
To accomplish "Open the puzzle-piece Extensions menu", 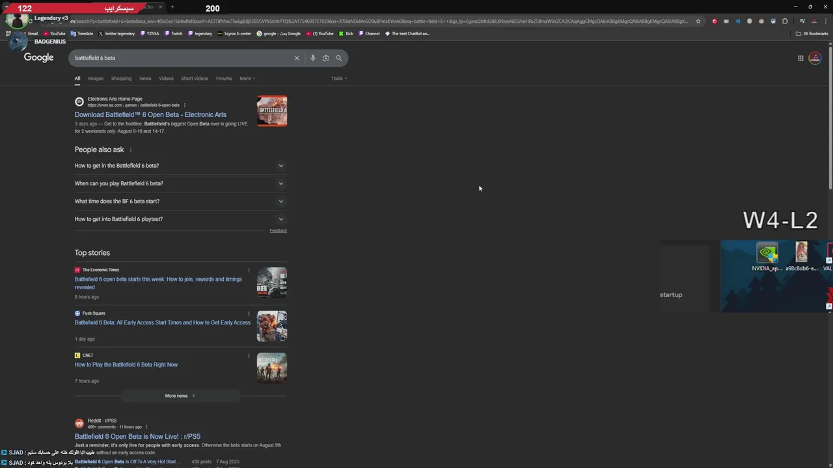I will pos(785,21).
